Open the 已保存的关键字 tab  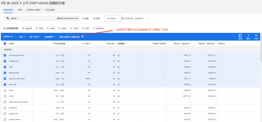33,10
